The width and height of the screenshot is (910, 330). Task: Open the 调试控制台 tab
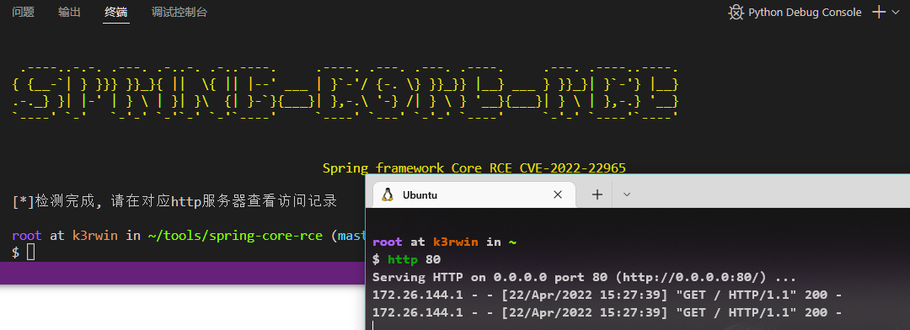179,12
